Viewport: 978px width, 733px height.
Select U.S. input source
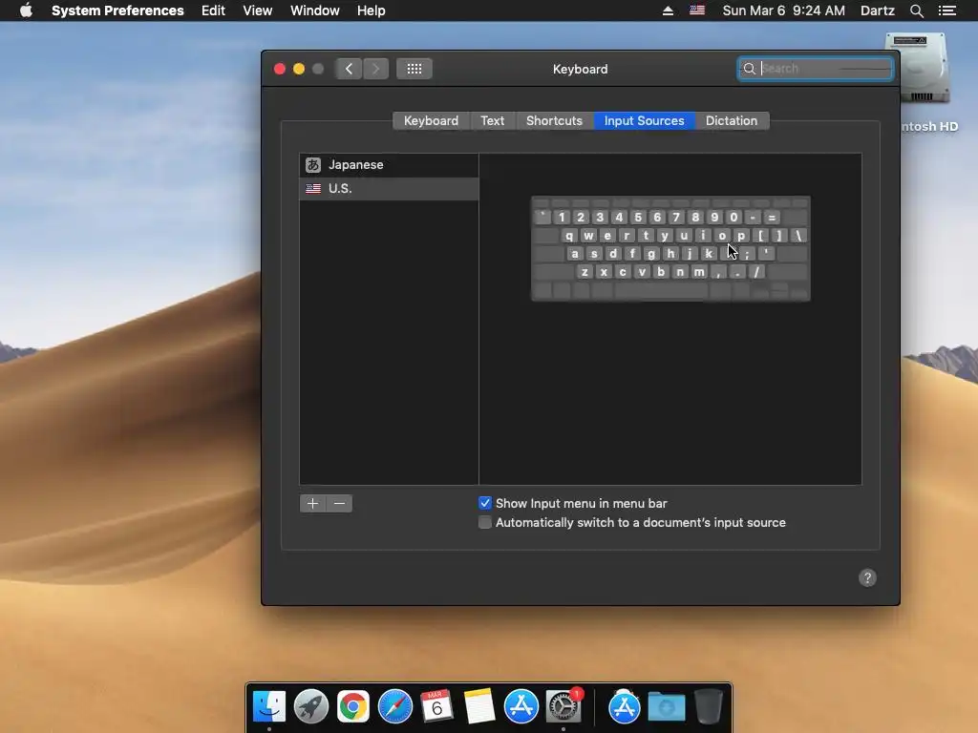point(390,189)
